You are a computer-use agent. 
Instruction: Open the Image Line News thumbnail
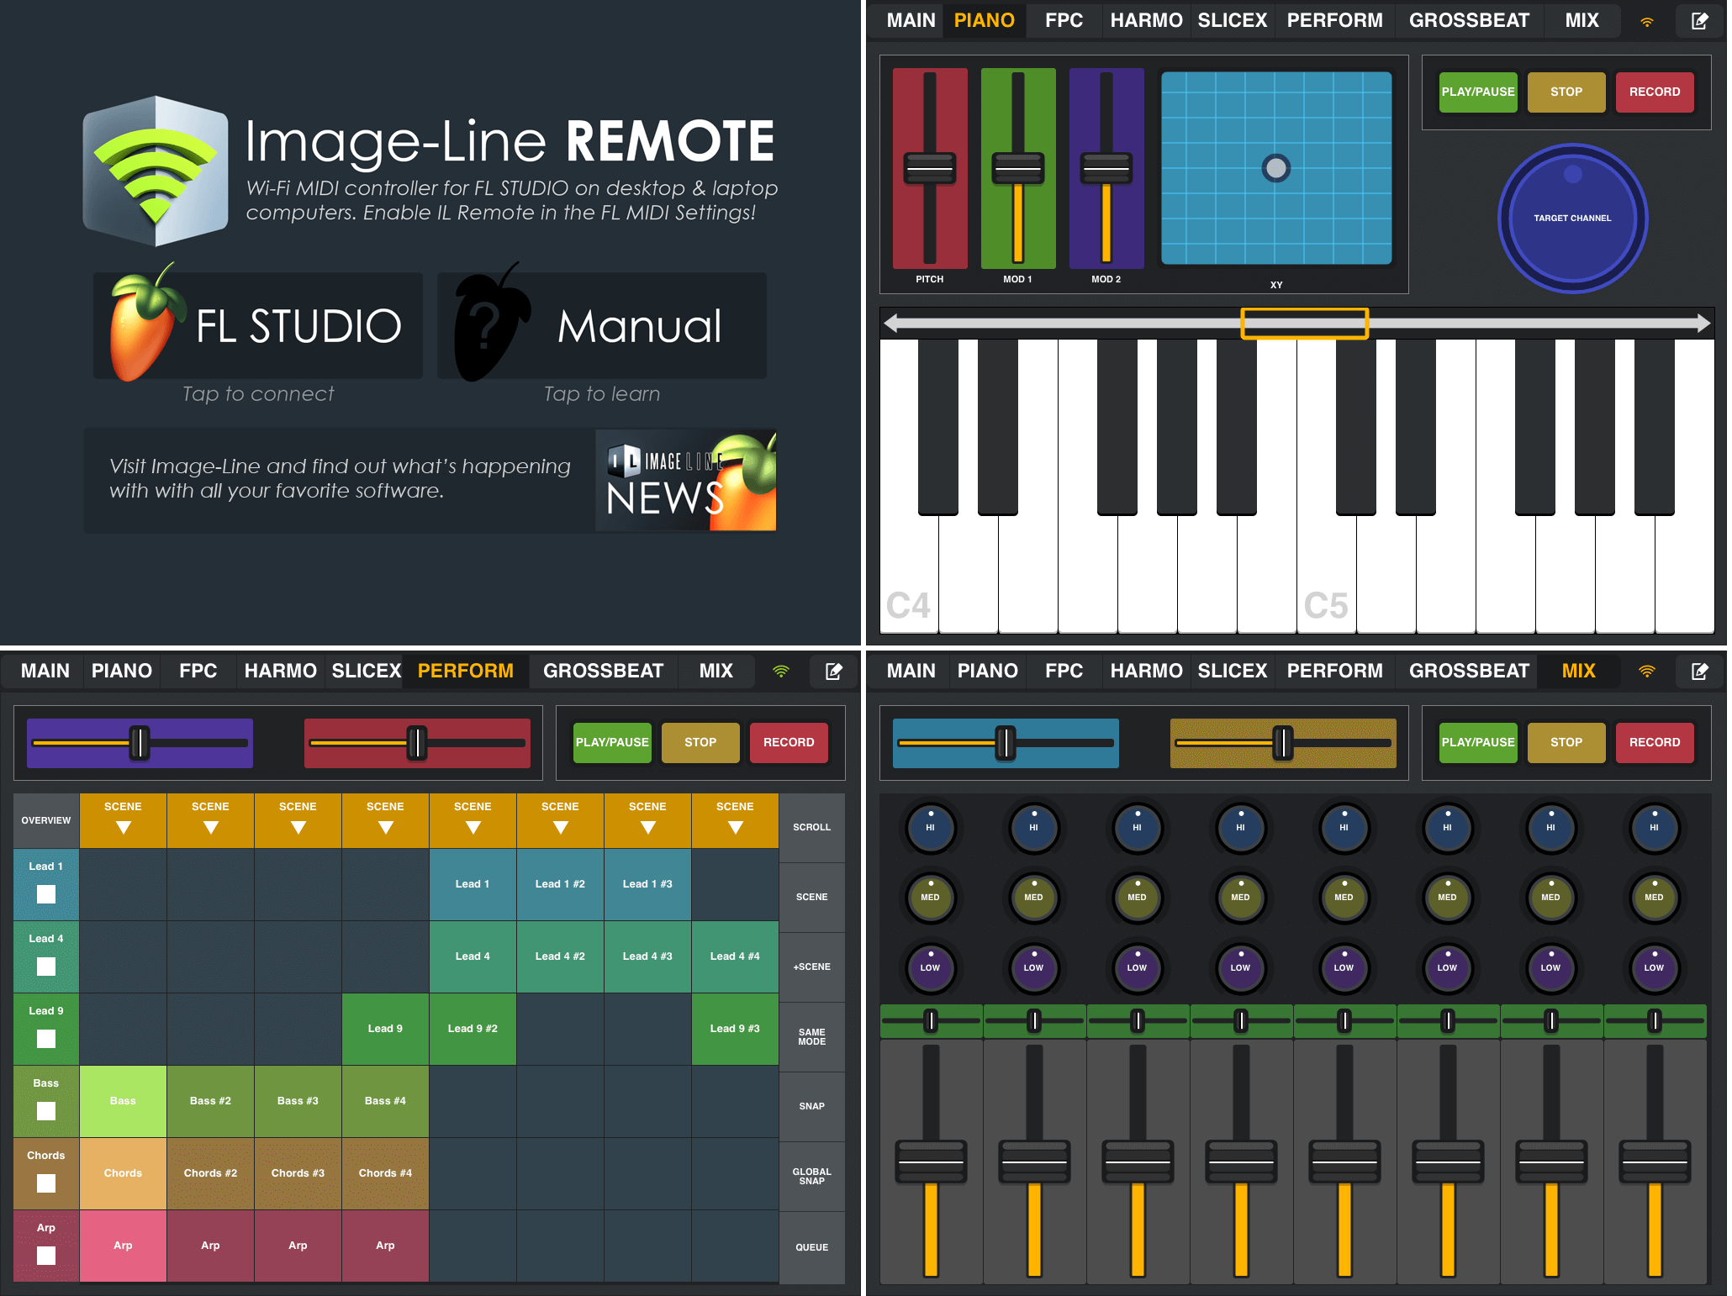(686, 481)
